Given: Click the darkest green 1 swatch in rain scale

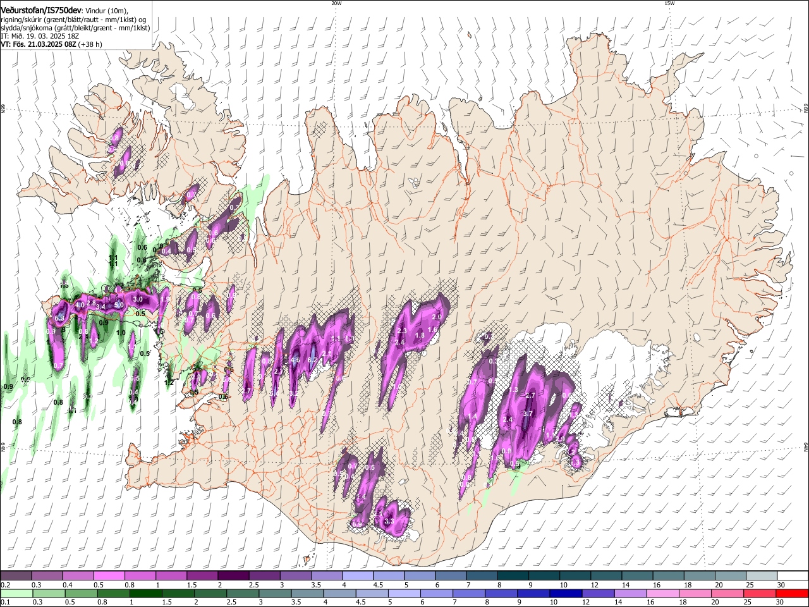Looking at the screenshot, I should [x=146, y=593].
